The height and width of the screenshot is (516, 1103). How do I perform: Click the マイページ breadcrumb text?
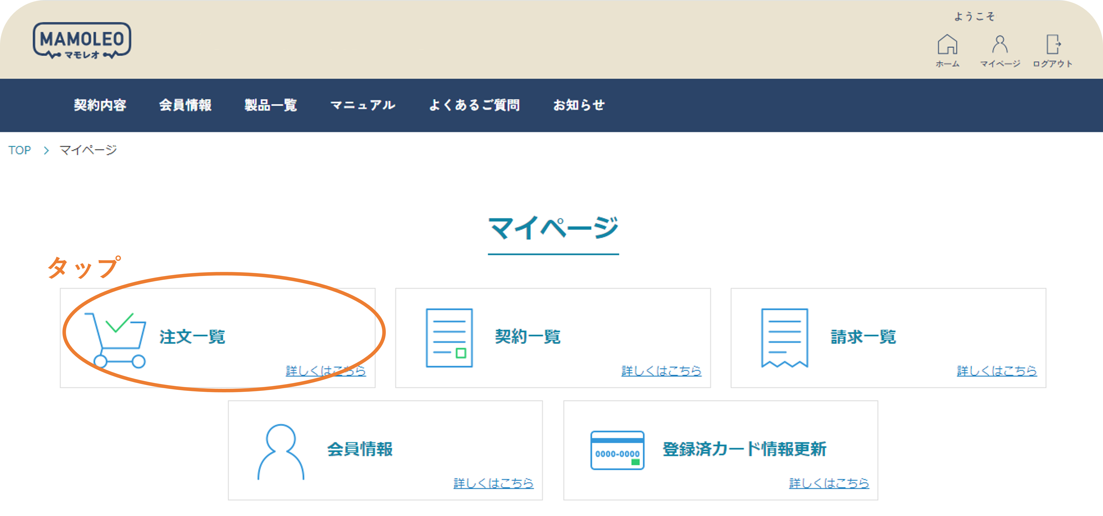[88, 150]
